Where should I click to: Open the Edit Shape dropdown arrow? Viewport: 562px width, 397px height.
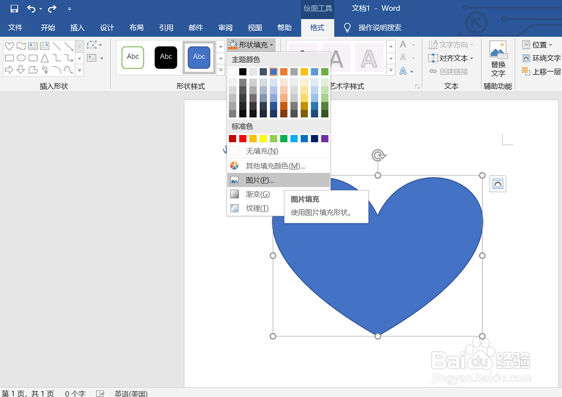[x=100, y=45]
